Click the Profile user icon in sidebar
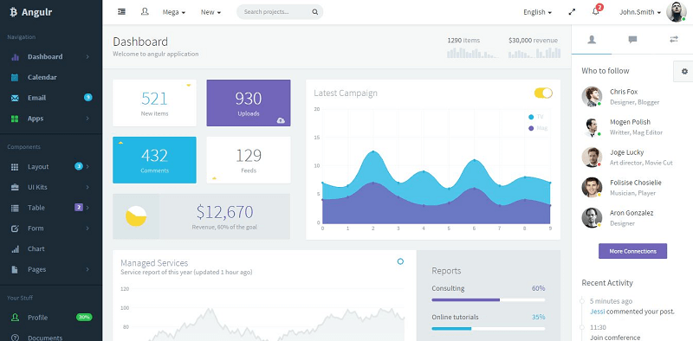 click(15, 318)
